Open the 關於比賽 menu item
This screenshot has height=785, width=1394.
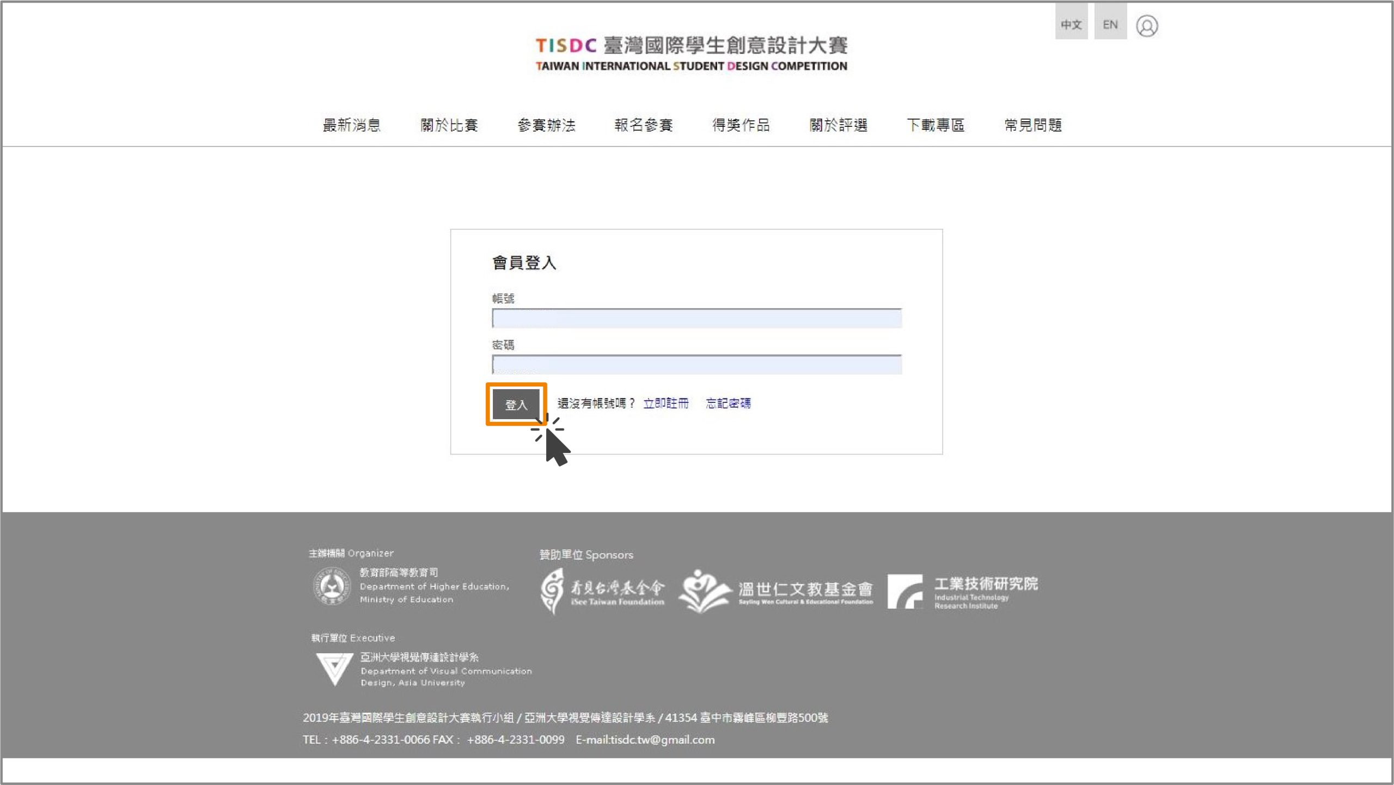(x=449, y=125)
